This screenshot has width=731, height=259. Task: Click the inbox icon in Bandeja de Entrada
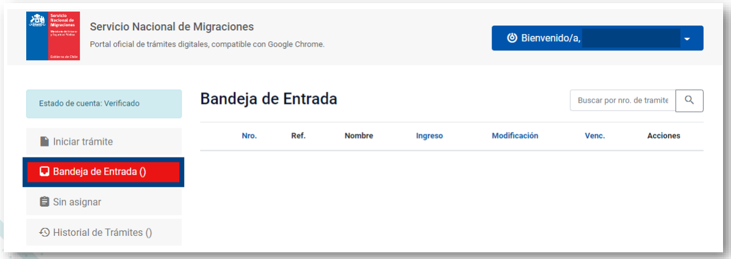tap(45, 172)
